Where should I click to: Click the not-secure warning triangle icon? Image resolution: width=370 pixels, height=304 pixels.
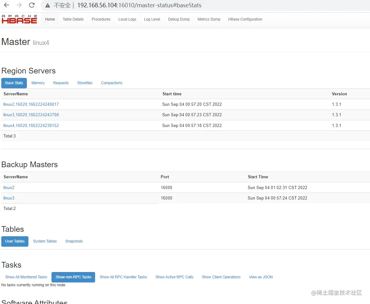[x=48, y=5]
